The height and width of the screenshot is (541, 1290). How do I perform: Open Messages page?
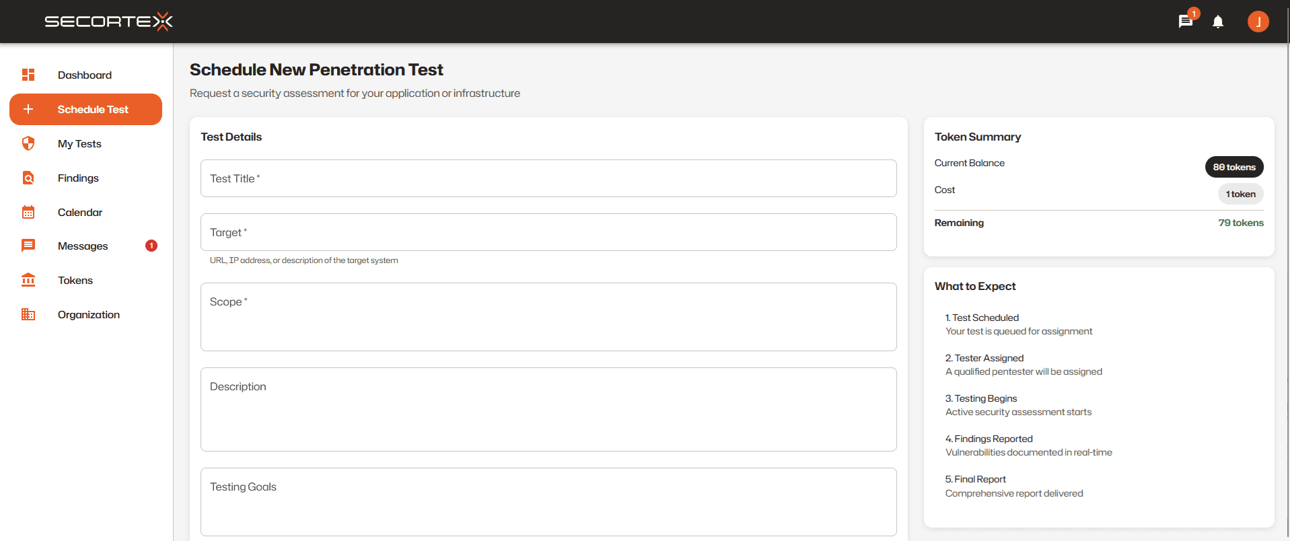85,246
